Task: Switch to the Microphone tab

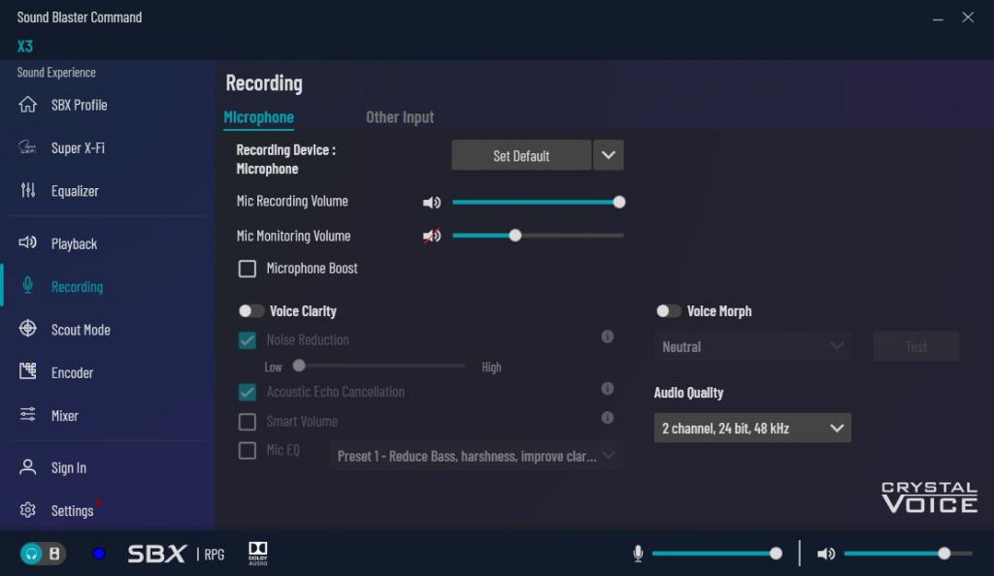Action: pos(258,117)
